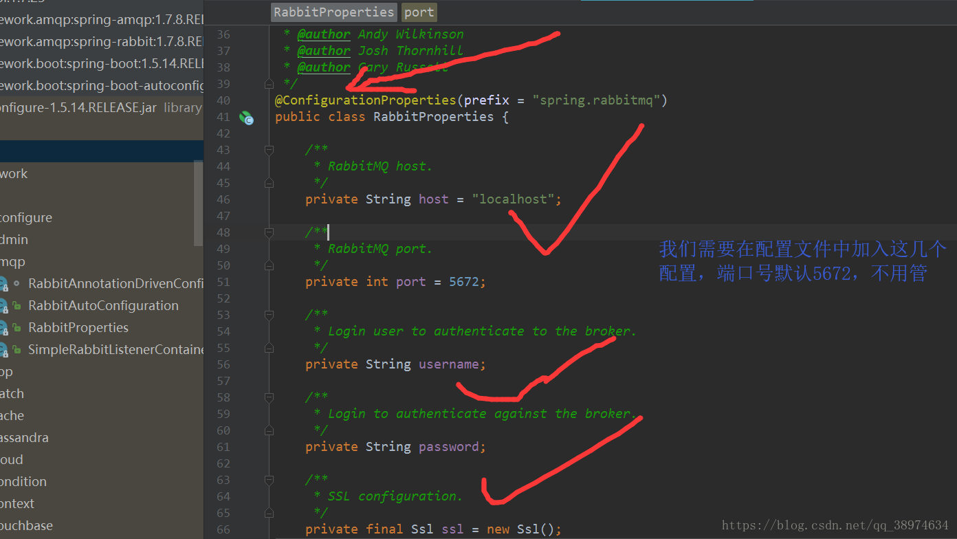The width and height of the screenshot is (957, 539).
Task: Select the spring-boot-autoconfig library entry
Action: [x=102, y=86]
